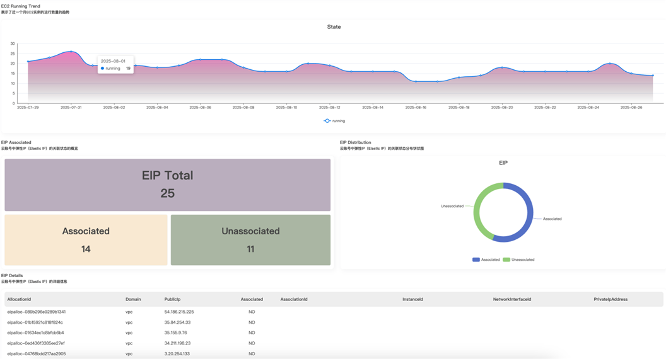Select allocation eipalloc-0ed436f3385ee27ef

coord(36,343)
